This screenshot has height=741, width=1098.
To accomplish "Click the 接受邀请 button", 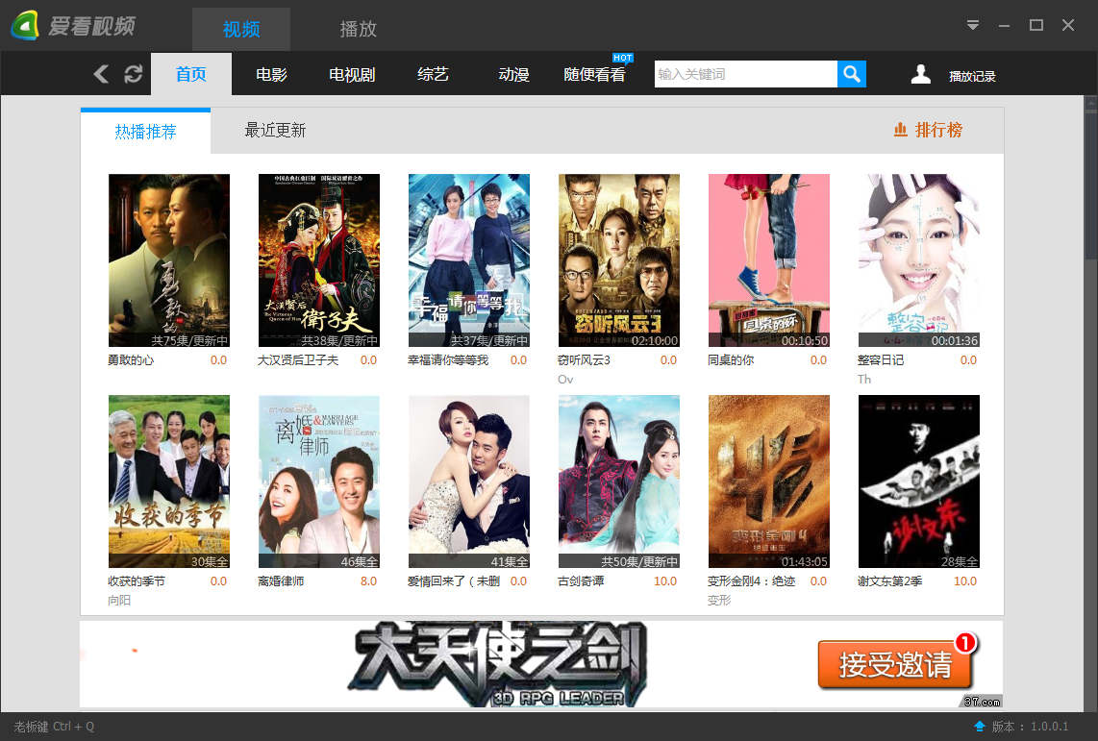I will (895, 664).
